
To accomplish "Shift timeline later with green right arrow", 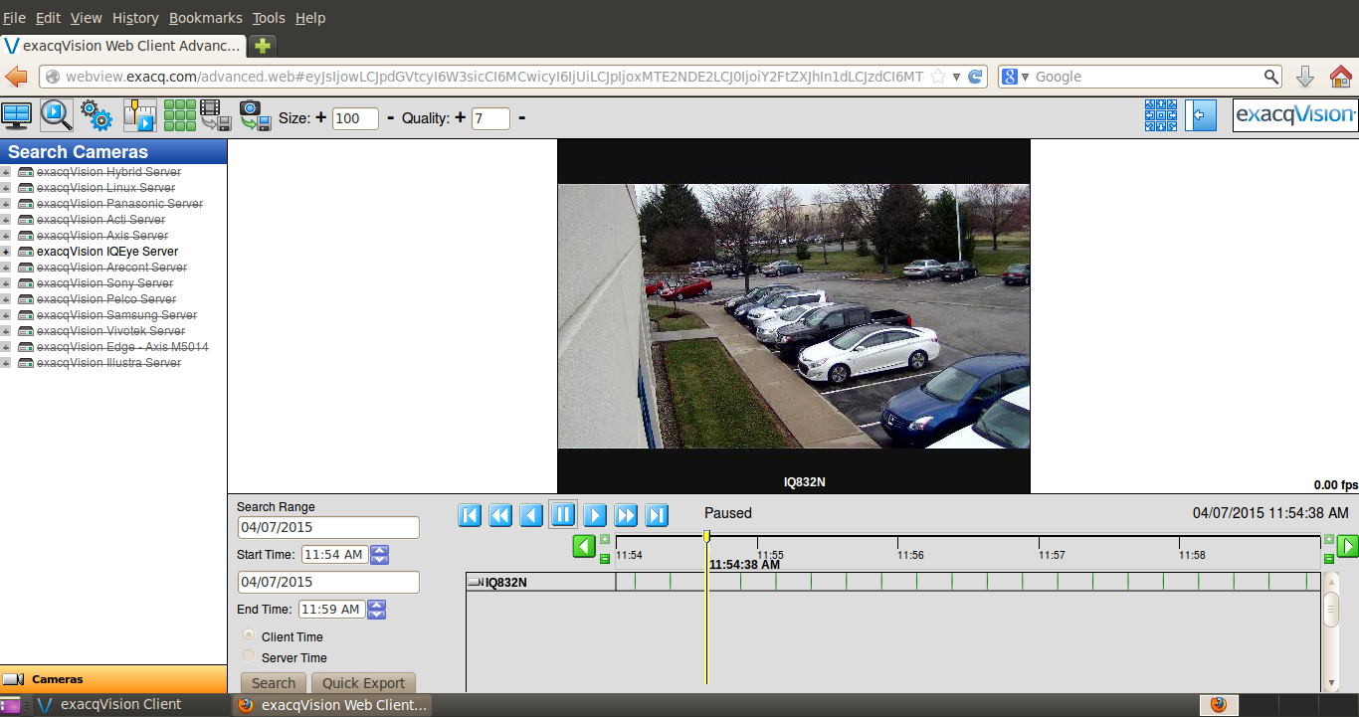I will pyautogui.click(x=1348, y=546).
